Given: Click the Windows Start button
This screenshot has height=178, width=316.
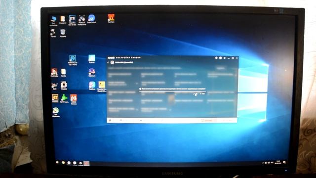Looking at the screenshot, I should pos(57,162).
